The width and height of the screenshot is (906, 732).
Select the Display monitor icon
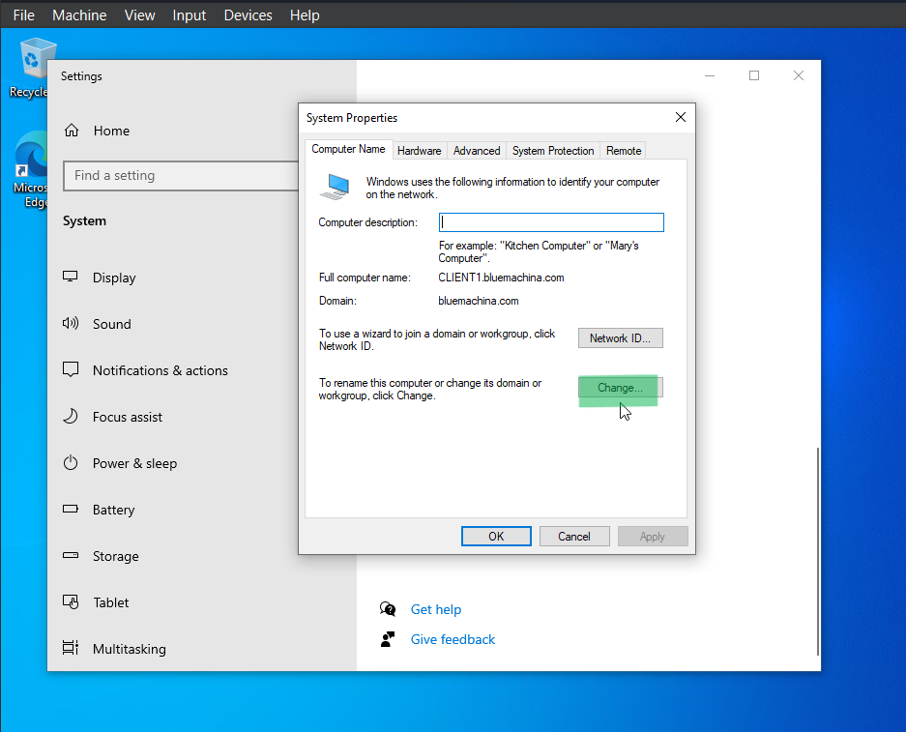tap(71, 277)
